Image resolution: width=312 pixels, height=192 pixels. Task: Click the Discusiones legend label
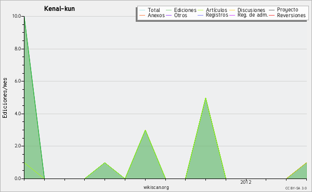pos(251,10)
